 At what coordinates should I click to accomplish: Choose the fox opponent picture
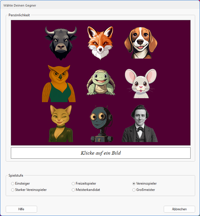click(100, 43)
